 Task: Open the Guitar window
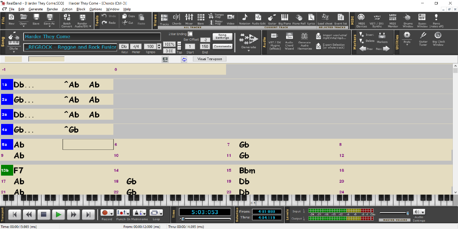pyautogui.click(x=272, y=19)
